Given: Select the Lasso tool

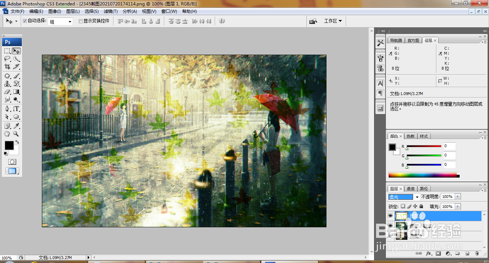Looking at the screenshot, I should (x=7, y=59).
